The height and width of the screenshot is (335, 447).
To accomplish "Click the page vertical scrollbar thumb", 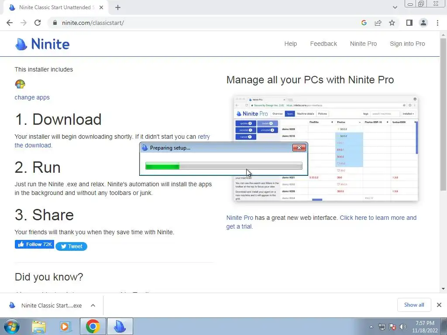I will click(x=443, y=114).
